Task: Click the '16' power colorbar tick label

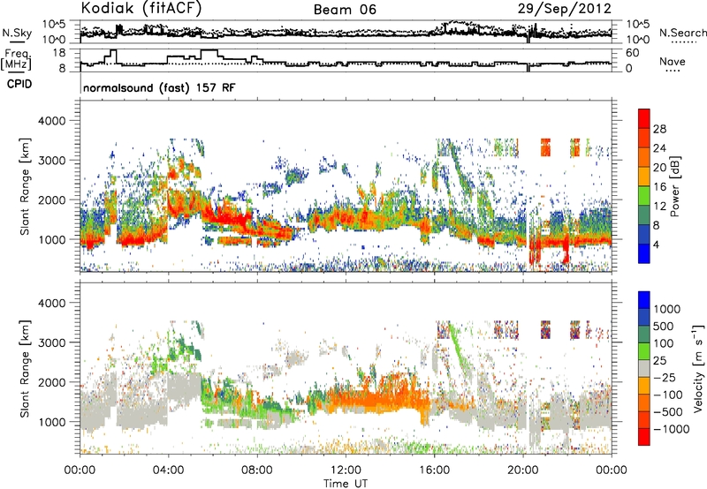Action: click(659, 187)
